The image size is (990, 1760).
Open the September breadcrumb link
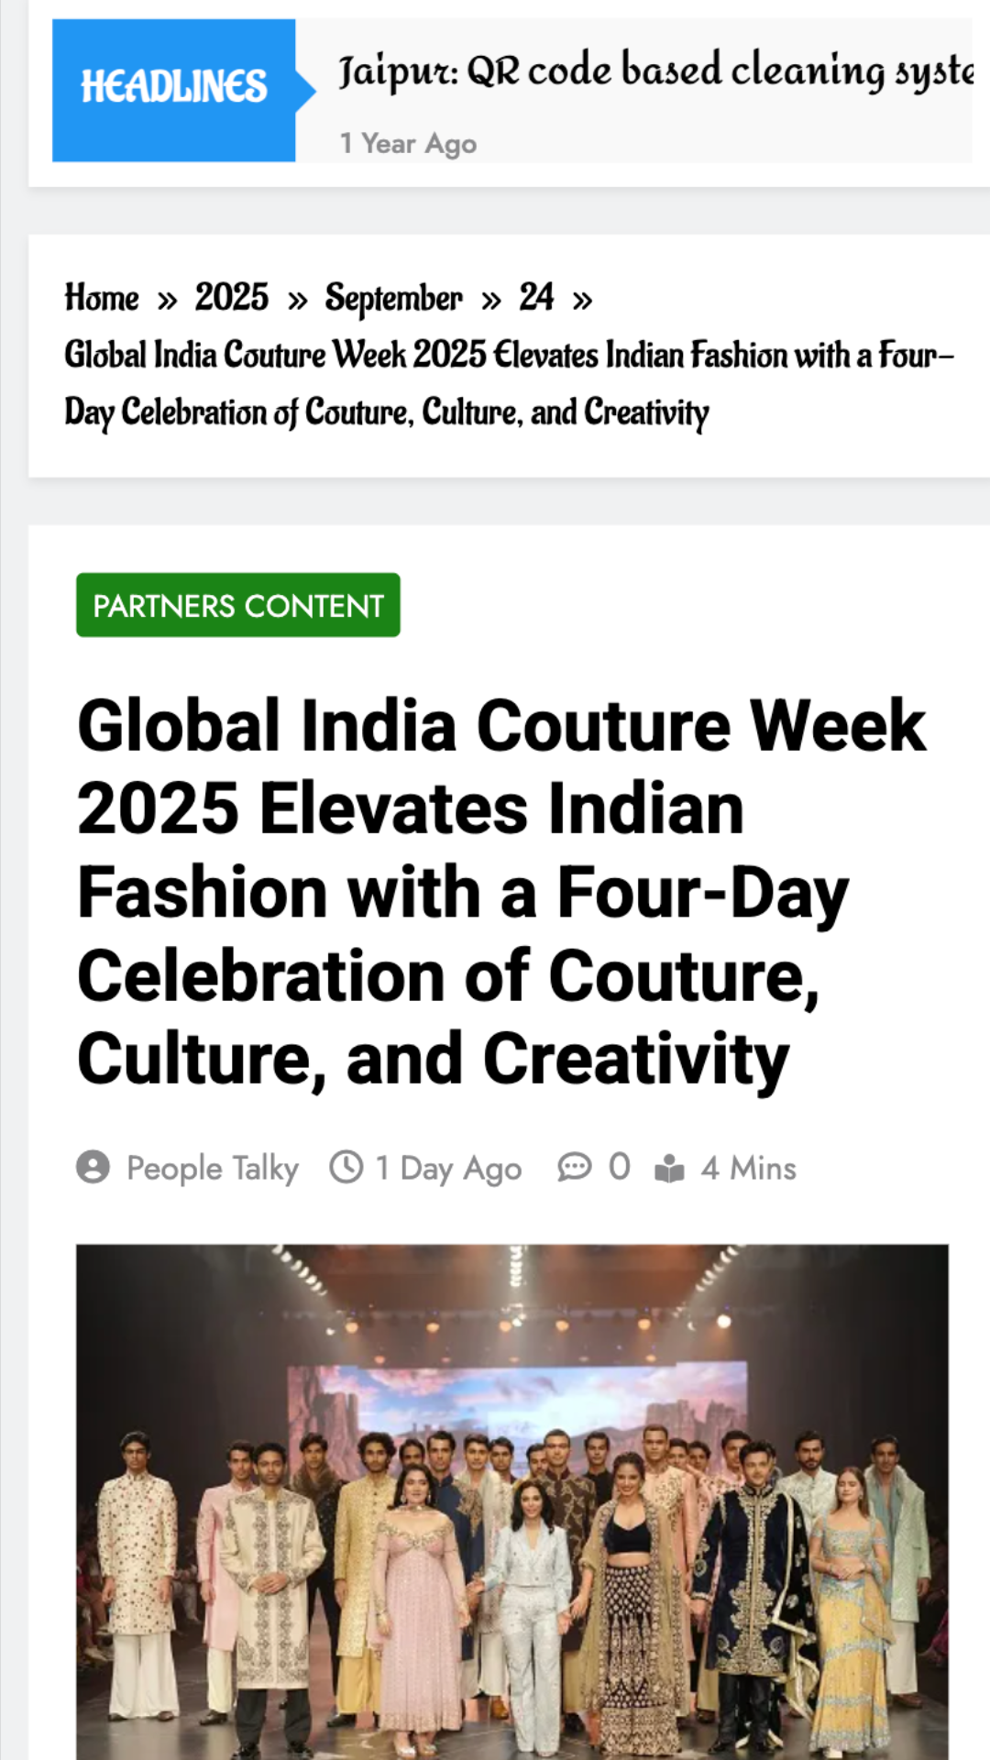[394, 299]
